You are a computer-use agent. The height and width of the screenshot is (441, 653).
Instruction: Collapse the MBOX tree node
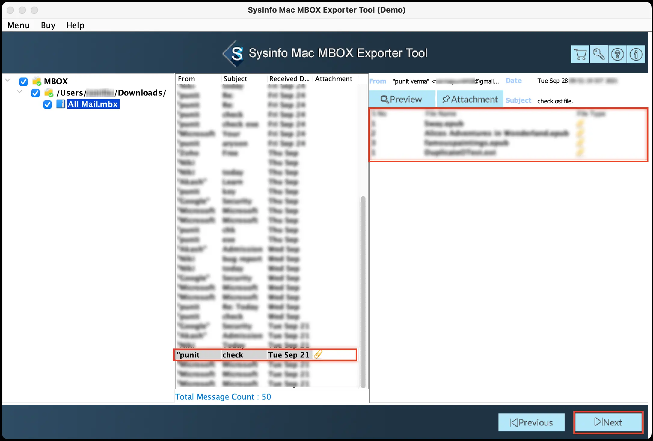click(8, 81)
